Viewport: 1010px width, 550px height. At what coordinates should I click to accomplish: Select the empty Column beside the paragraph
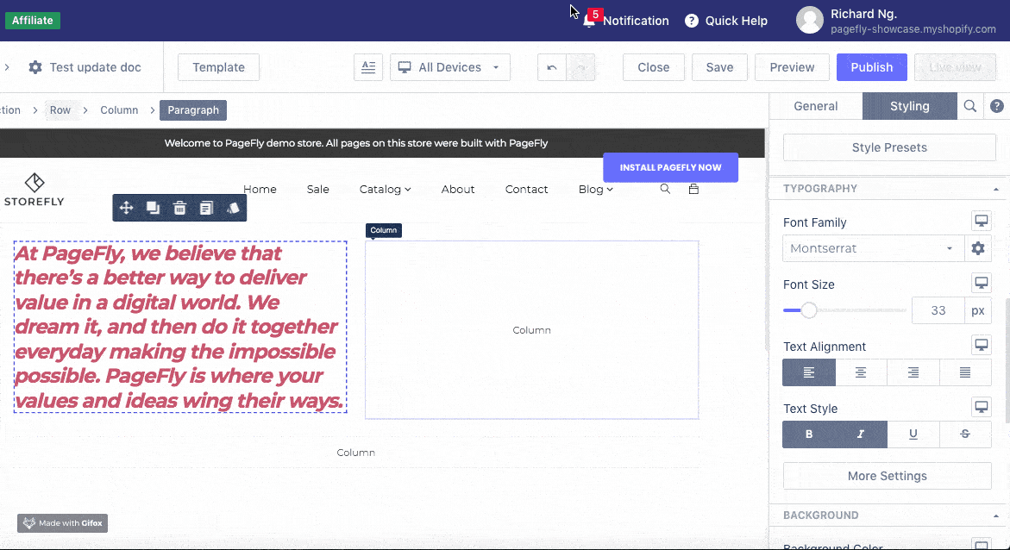(531, 330)
